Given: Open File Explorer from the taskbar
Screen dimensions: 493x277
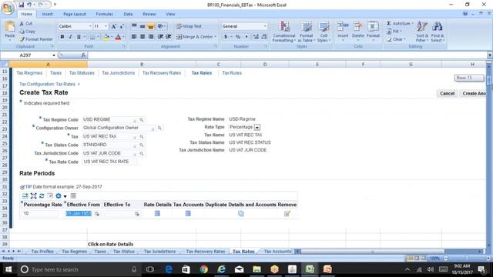Looking at the screenshot, I should point(257,269).
